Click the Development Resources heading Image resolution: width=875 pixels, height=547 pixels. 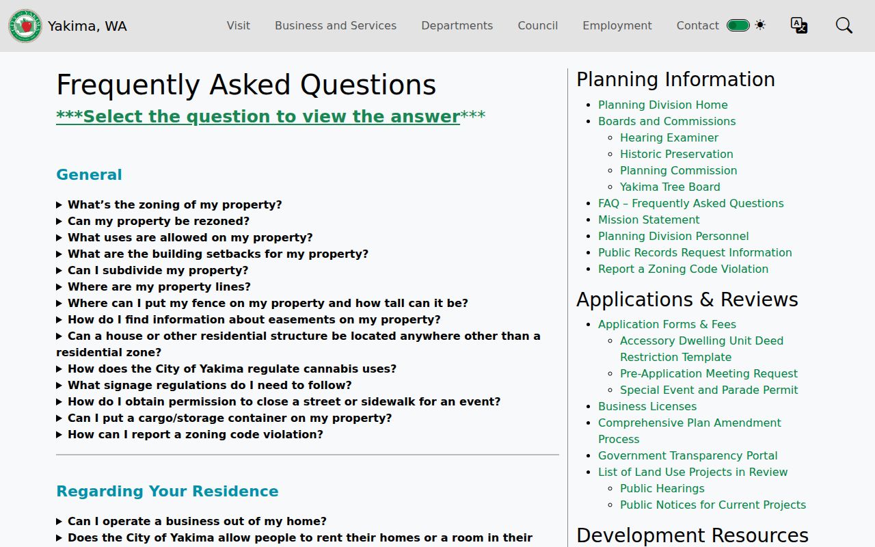[x=692, y=535]
